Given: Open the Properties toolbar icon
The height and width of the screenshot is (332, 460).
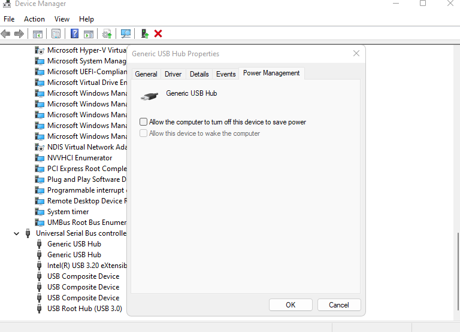Looking at the screenshot, I should tap(56, 34).
